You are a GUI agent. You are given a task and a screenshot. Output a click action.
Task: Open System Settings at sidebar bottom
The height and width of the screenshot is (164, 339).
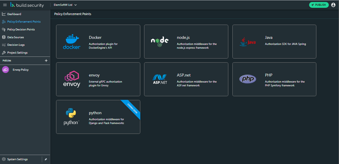click(x=17, y=159)
